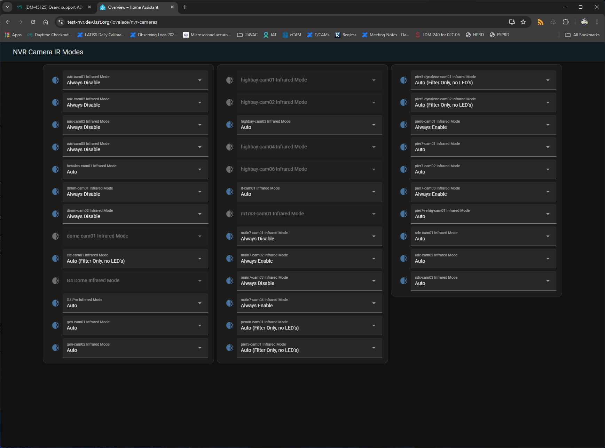Viewport: 605px width, 448px height.
Task: Reload the page with the refresh icon
Action: pyautogui.click(x=33, y=22)
